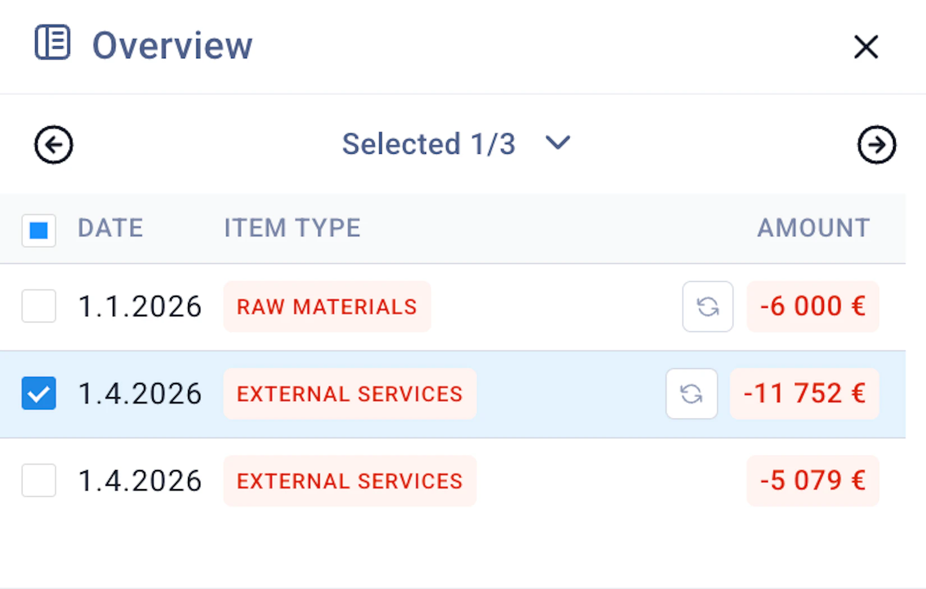Sort by the DATE column header
Screen dimensions: 926x589
110,228
